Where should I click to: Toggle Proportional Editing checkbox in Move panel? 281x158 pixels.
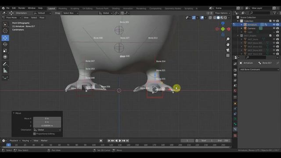click(x=34, y=134)
